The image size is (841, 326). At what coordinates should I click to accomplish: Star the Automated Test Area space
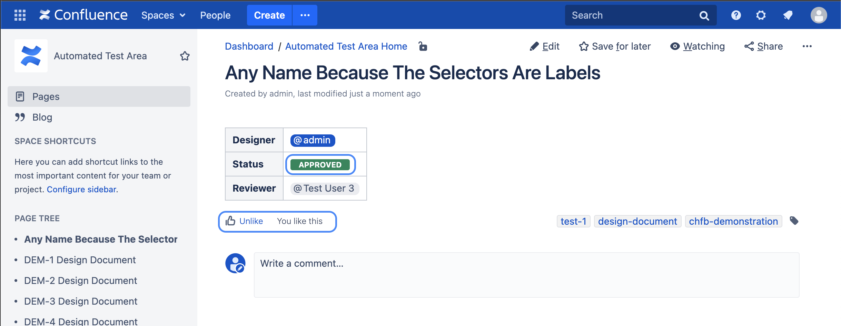tap(185, 56)
